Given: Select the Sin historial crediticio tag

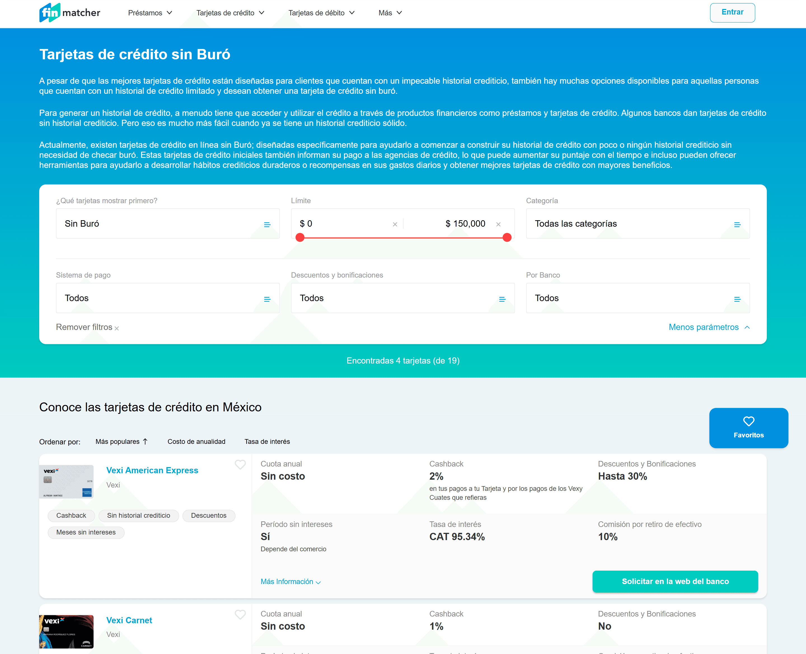Looking at the screenshot, I should click(x=139, y=516).
